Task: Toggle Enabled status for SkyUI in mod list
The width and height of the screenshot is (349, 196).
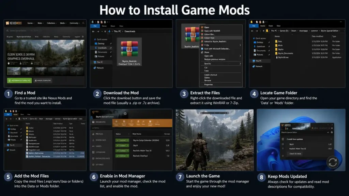Action: pos(122,145)
